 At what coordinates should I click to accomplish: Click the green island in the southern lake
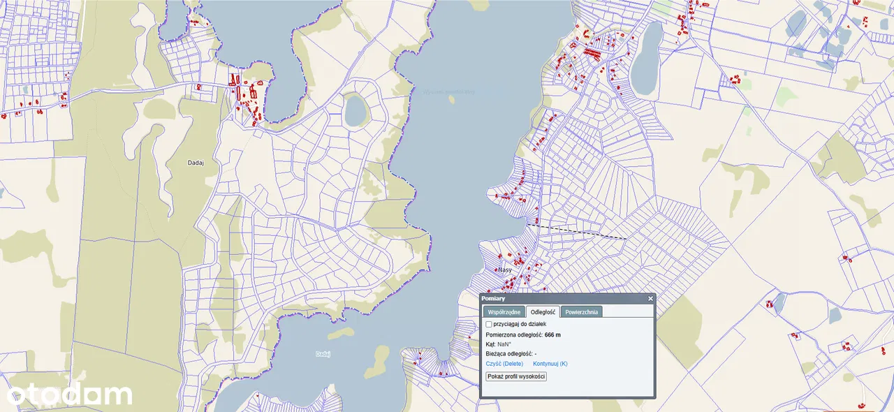click(379, 360)
